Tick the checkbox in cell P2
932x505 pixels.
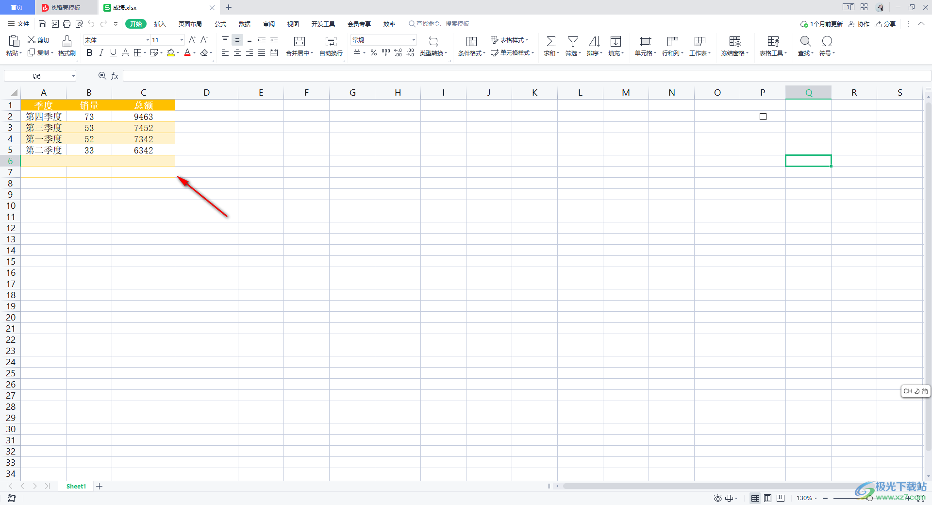763,117
